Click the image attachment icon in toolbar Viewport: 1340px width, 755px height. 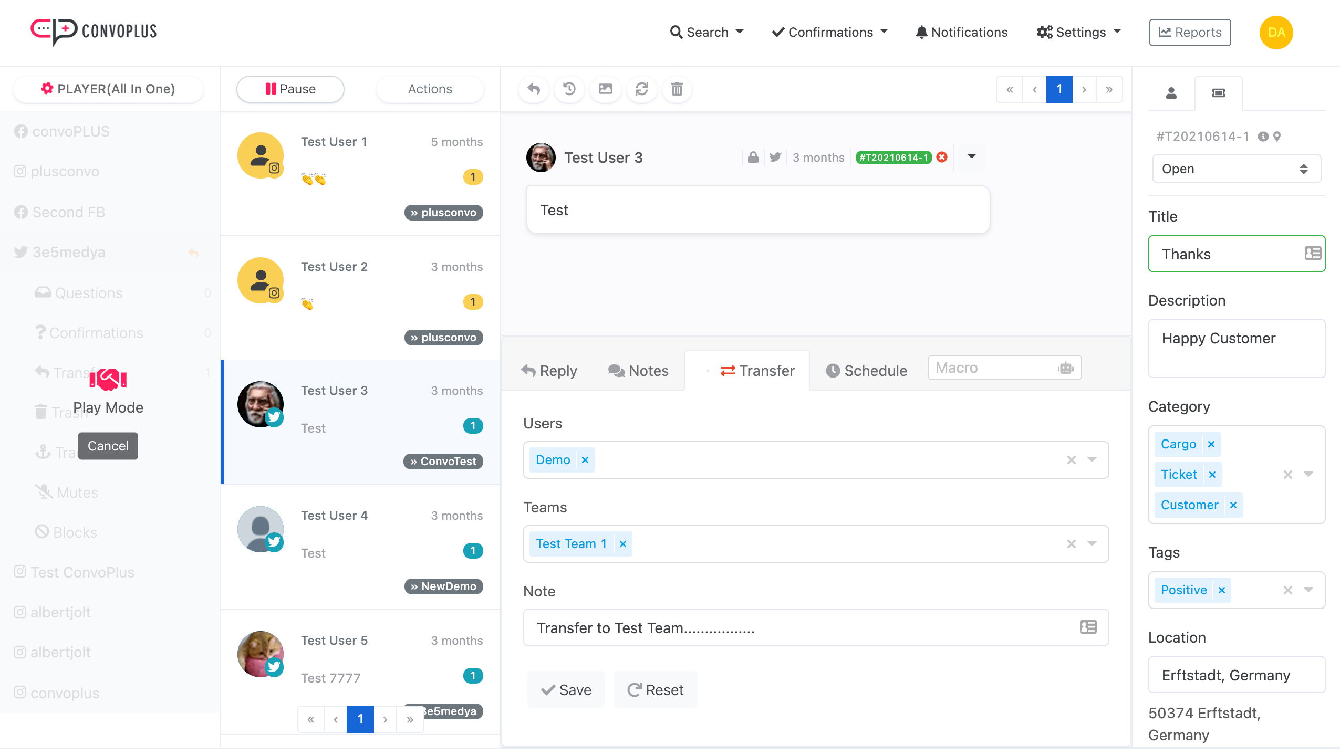(x=605, y=89)
